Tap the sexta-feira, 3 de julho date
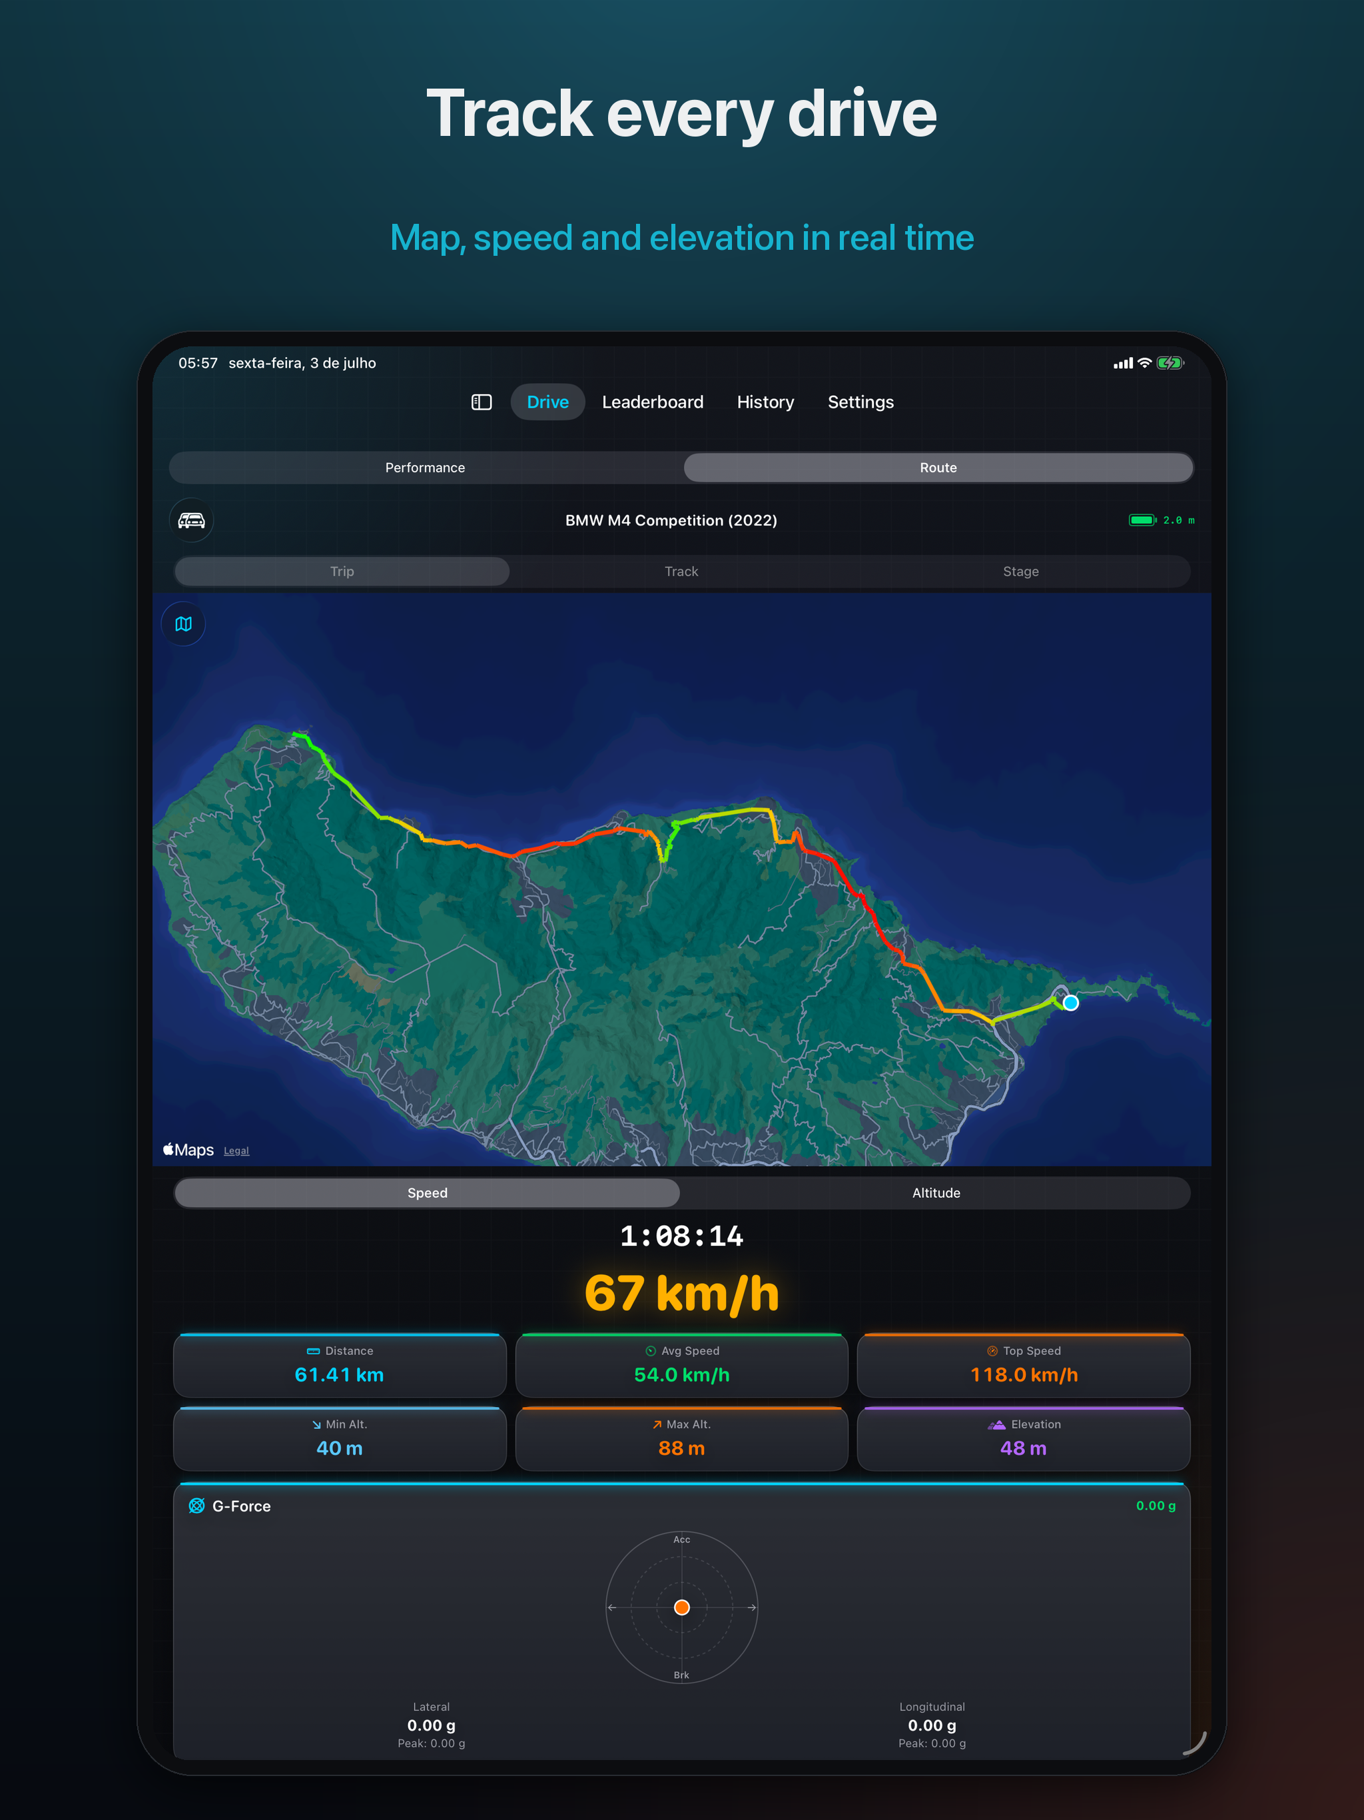1364x1820 pixels. 302,363
